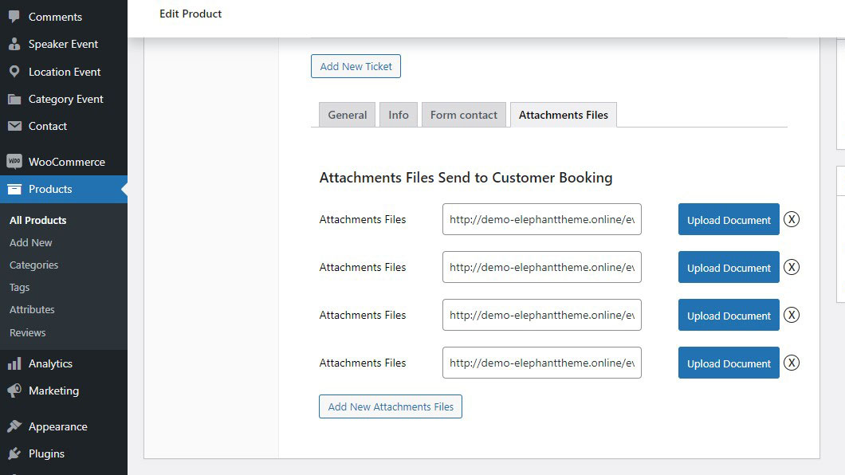The width and height of the screenshot is (845, 475).
Task: Click the Location Event pin icon
Action: (x=14, y=72)
